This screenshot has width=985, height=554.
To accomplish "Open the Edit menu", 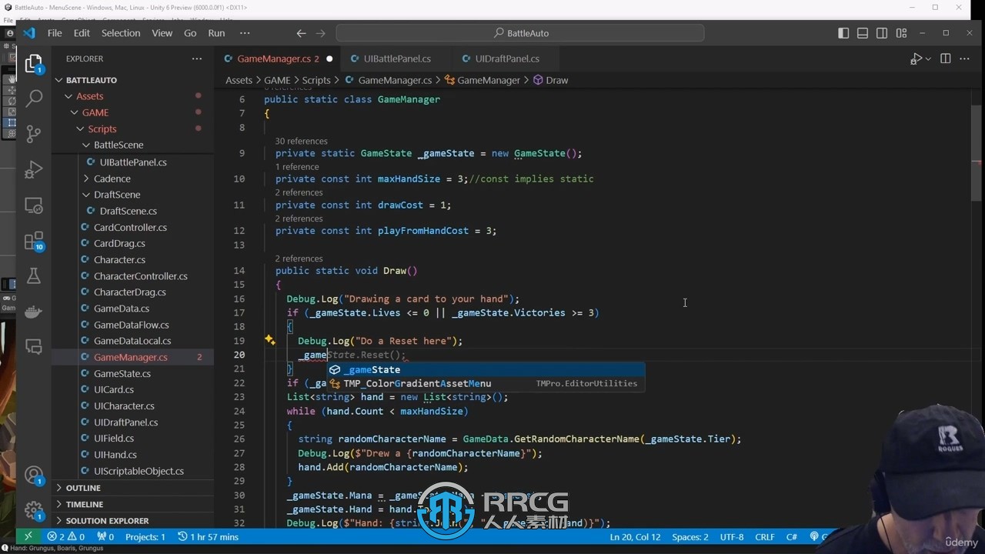I will (82, 33).
